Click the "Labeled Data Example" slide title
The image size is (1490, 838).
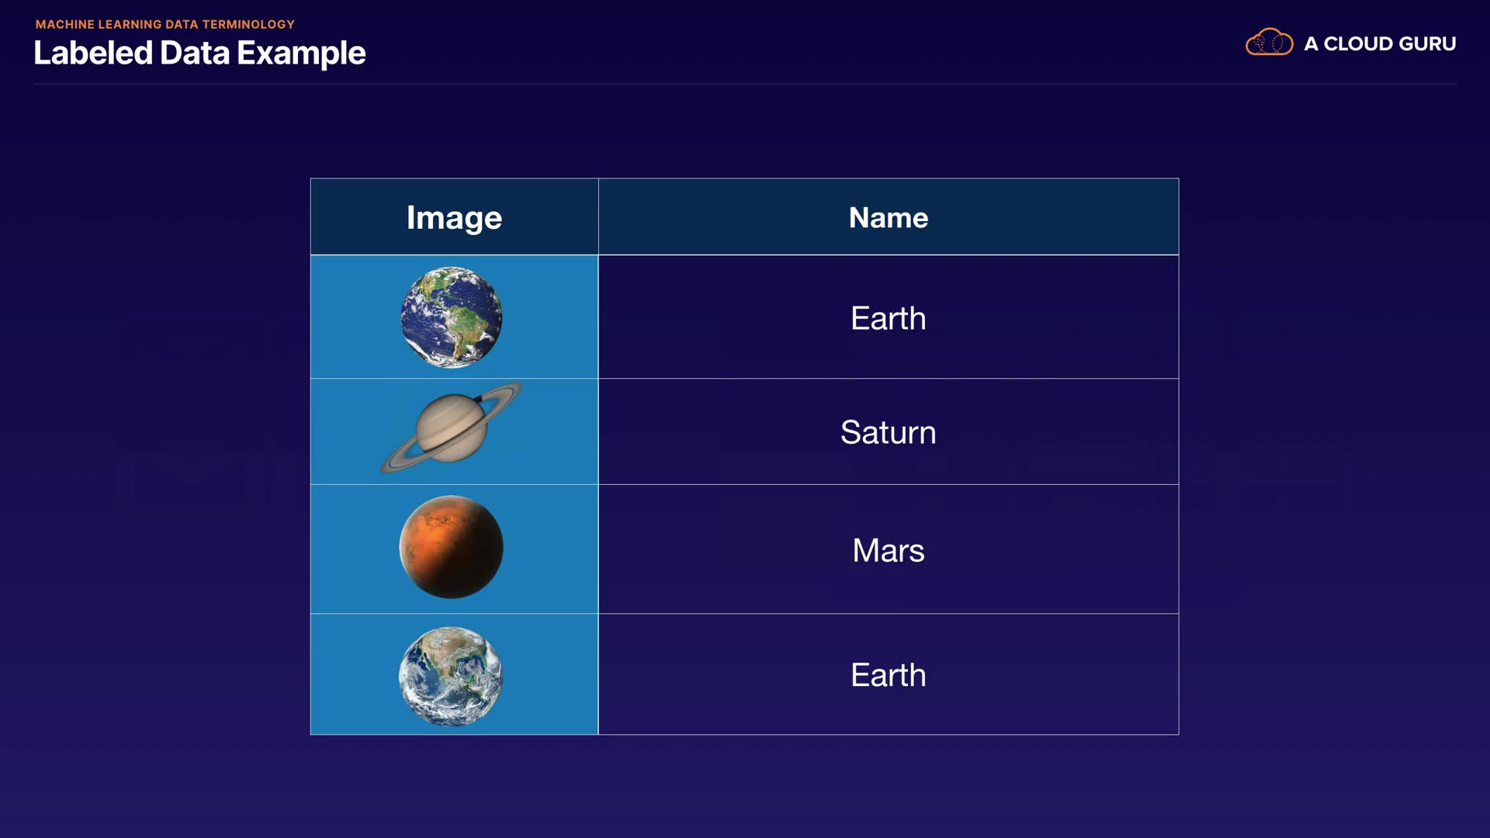pyautogui.click(x=199, y=53)
